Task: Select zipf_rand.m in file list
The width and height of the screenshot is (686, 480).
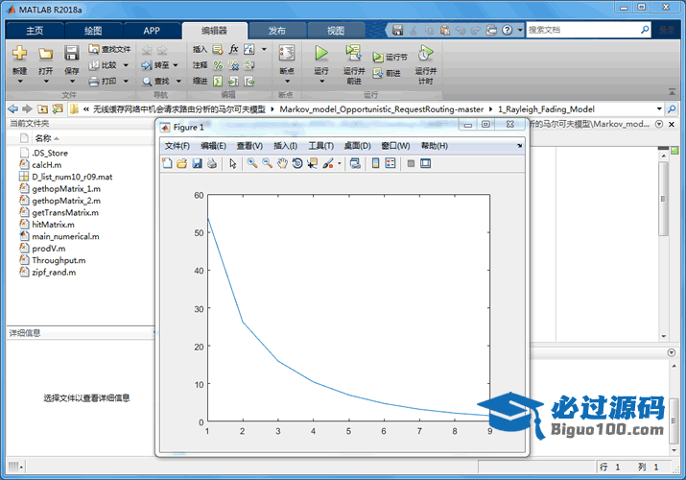Action: [54, 273]
